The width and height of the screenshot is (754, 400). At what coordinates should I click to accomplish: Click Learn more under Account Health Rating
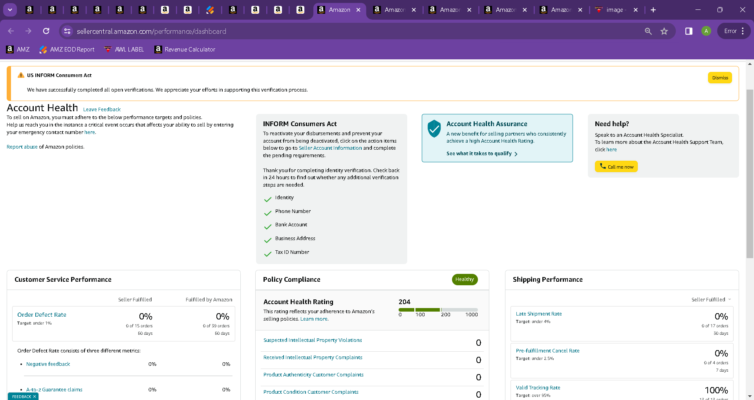(314, 319)
